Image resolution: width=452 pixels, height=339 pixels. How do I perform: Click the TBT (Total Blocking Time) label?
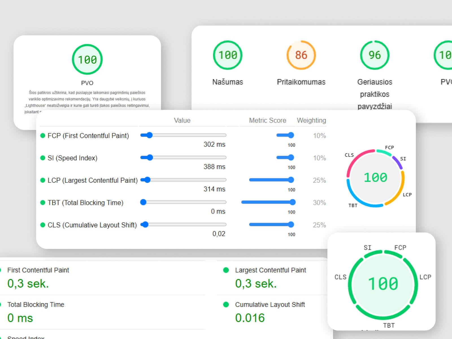pyautogui.click(x=85, y=203)
